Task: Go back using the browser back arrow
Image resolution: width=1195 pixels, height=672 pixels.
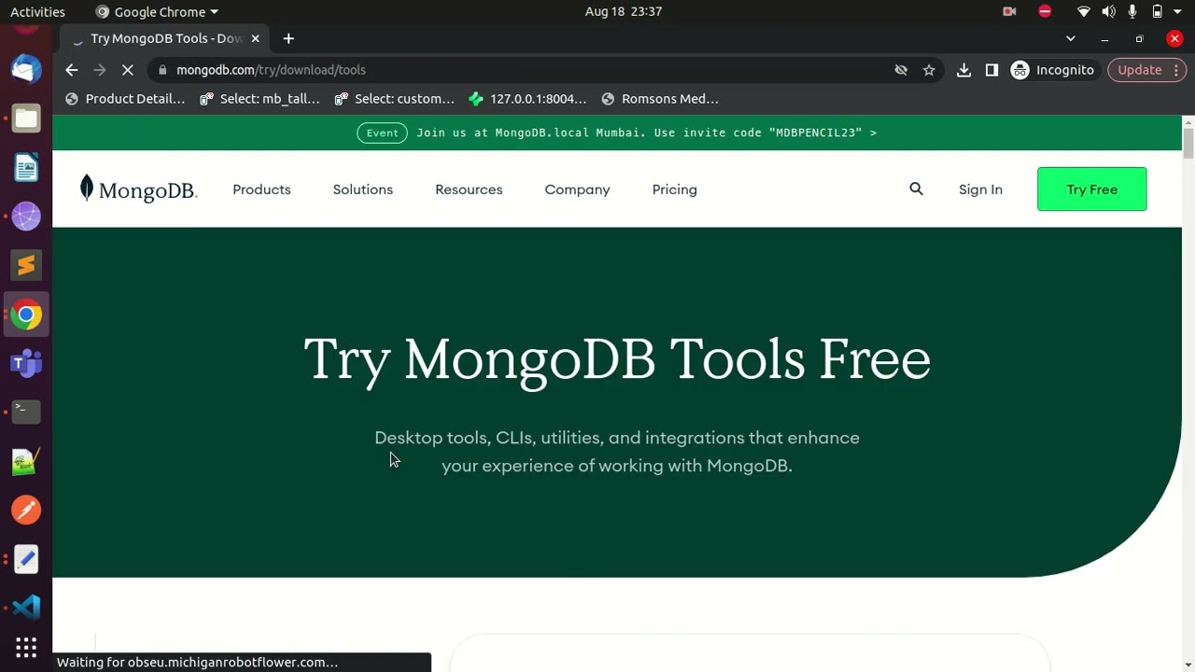Action: [72, 70]
